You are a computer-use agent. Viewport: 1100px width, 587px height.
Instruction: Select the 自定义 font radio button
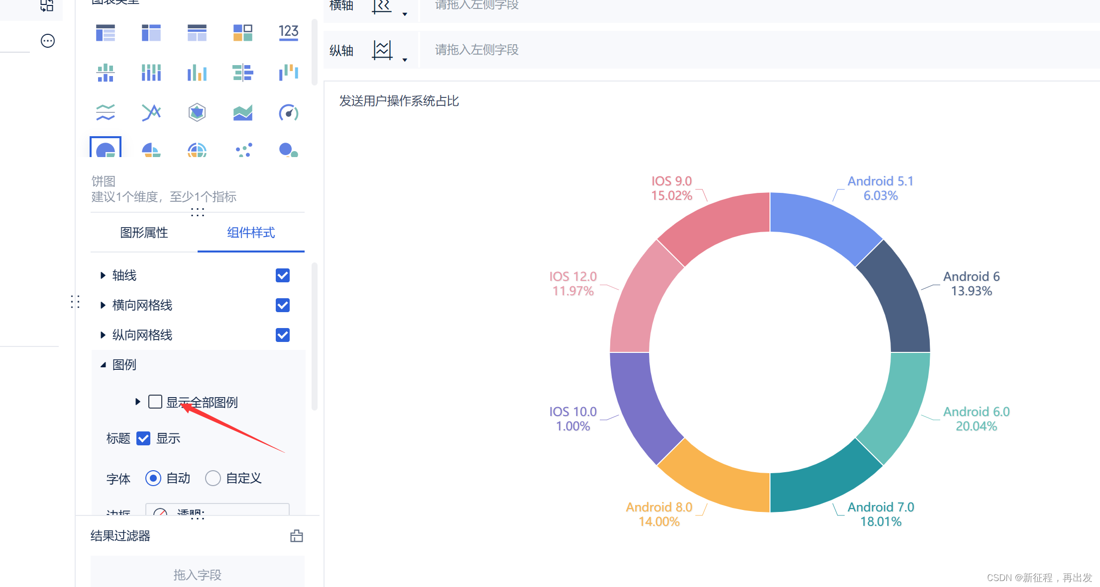(213, 478)
